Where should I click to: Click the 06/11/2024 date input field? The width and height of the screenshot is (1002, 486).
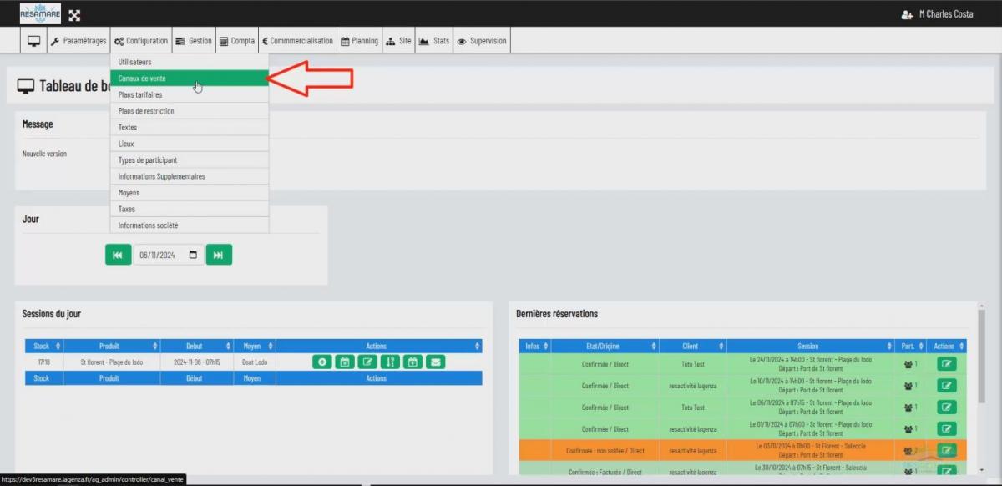169,255
